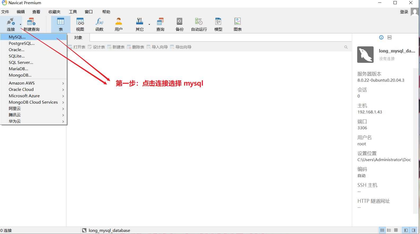Expand the 华为云 submenu
The height and width of the screenshot is (234, 420).
click(x=63, y=121)
